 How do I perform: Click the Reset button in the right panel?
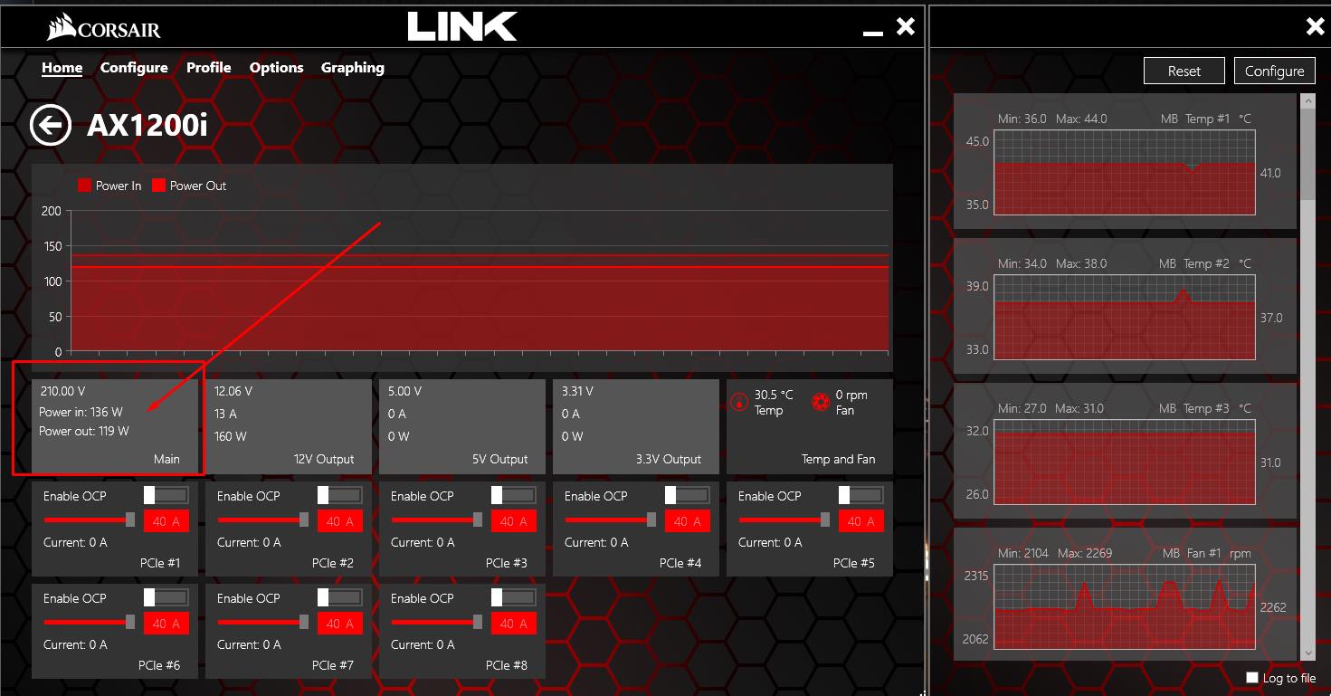click(1184, 70)
